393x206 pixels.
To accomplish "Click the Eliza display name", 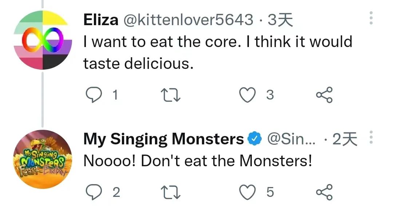I will pyautogui.click(x=101, y=20).
